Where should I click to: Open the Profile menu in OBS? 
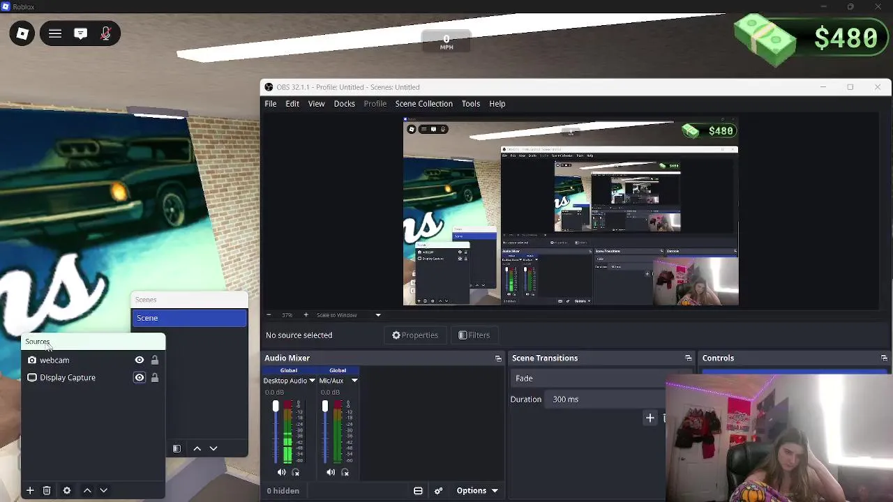(x=375, y=103)
